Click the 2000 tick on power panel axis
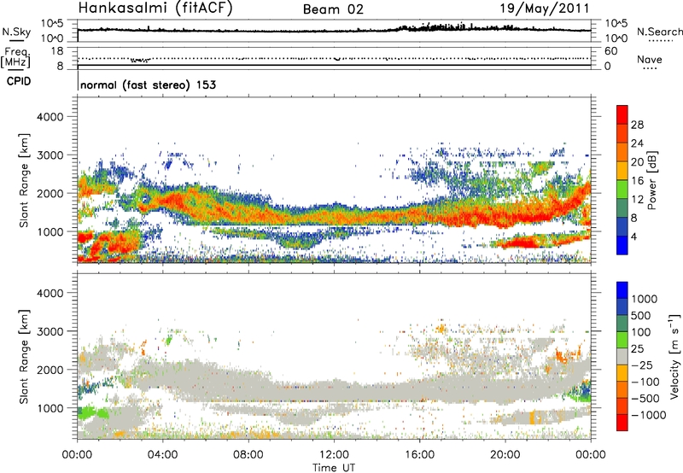 50,193
